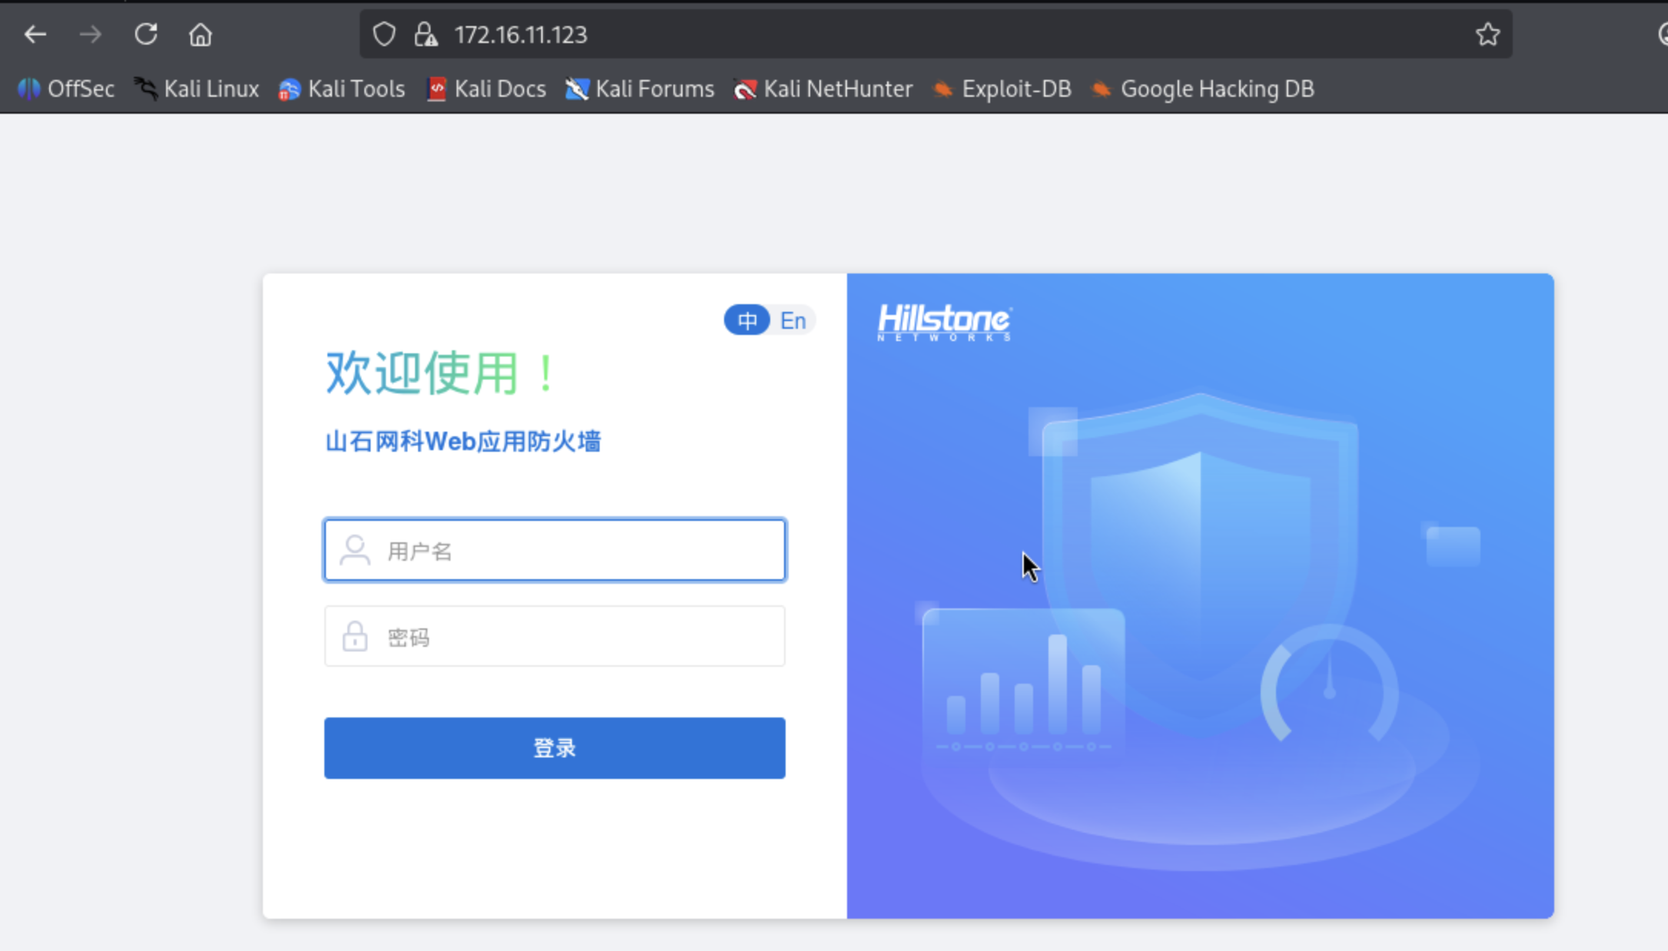The image size is (1668, 951).
Task: Open the Google Hacking DB bookmark
Action: tap(1203, 89)
